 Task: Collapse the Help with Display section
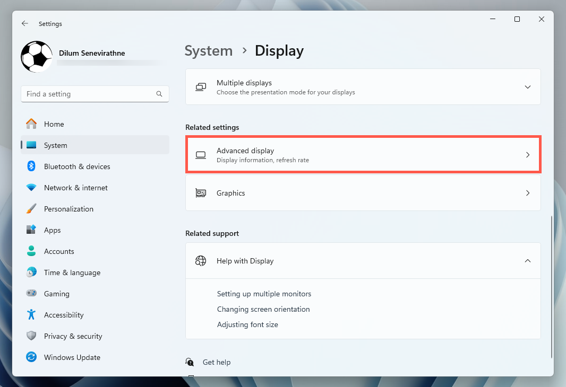[527, 261]
